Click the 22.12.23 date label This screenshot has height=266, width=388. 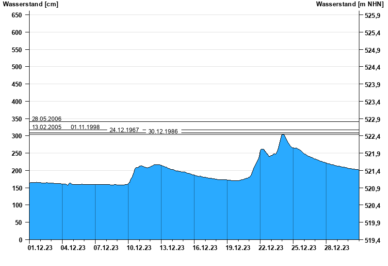click(271, 248)
